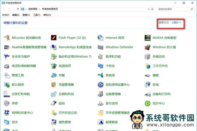Open BitLocker 驱动器加密
This screenshot has height=131, width=197.
coord(26,38)
